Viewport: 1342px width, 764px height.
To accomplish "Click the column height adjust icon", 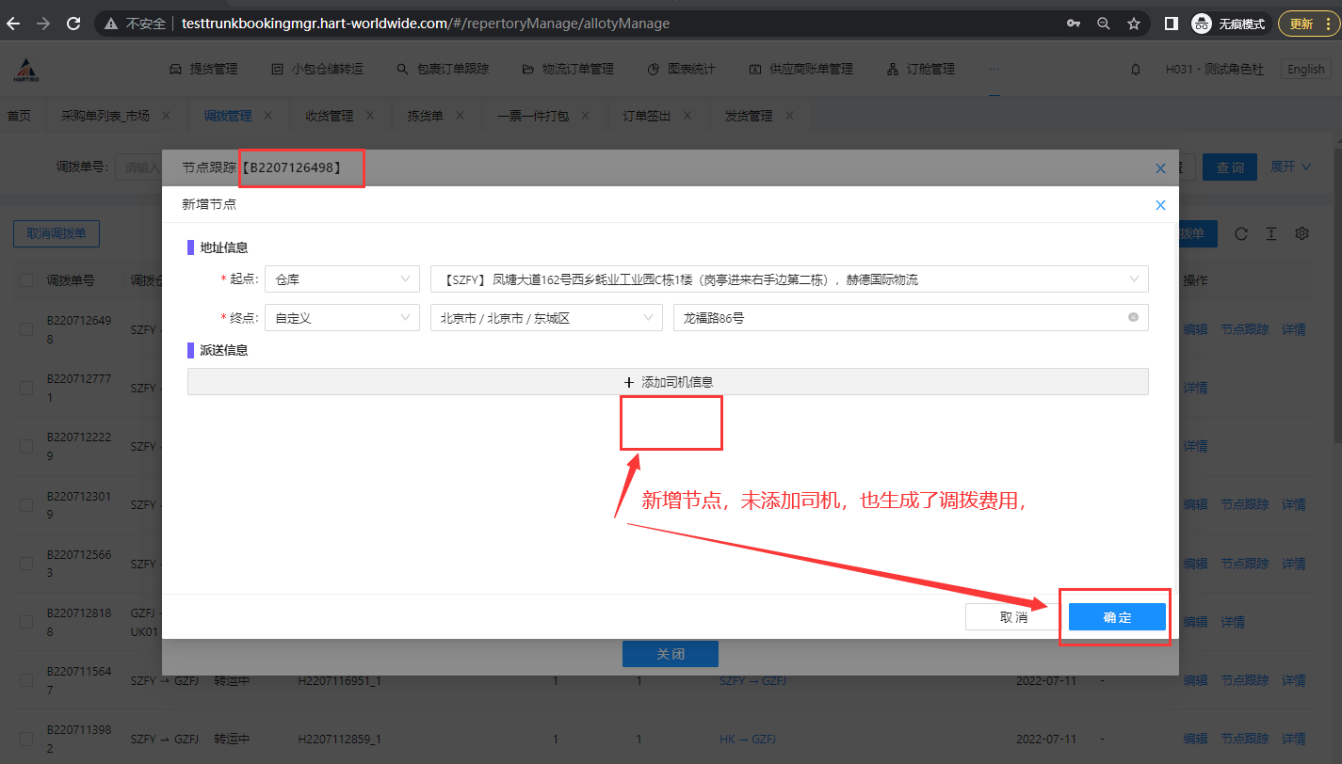I will 1270,233.
